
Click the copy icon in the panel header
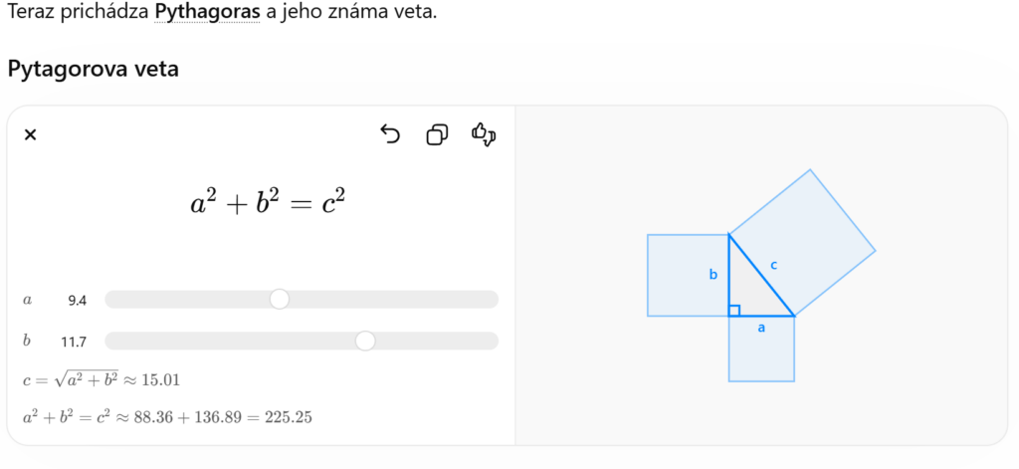(x=437, y=134)
